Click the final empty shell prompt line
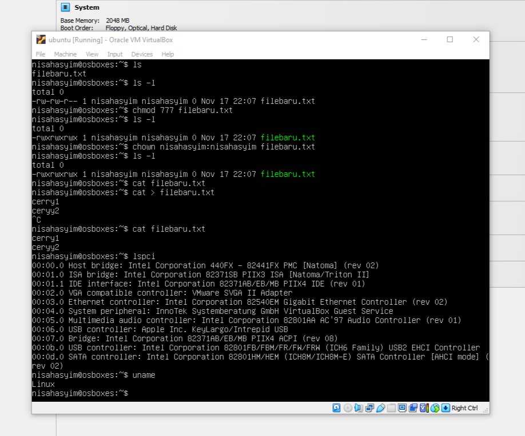 [x=80, y=393]
